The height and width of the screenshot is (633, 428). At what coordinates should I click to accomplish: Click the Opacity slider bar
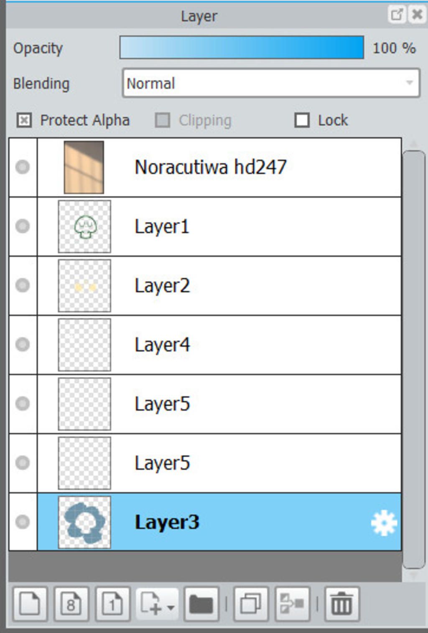point(241,48)
